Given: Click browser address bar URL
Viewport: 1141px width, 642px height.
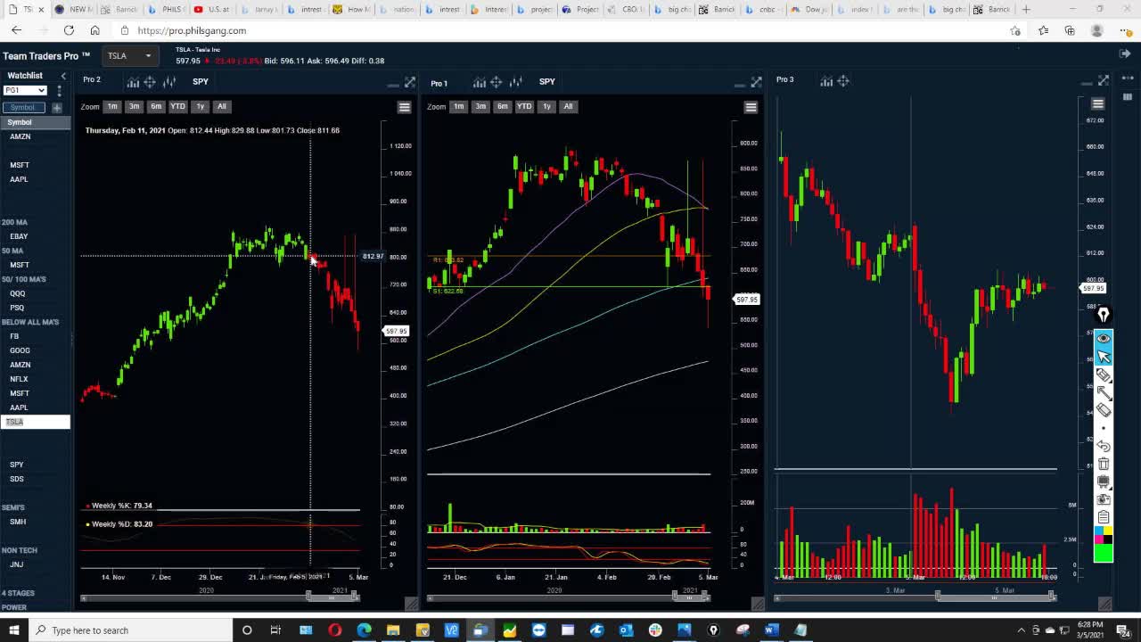Looking at the screenshot, I should (192, 30).
